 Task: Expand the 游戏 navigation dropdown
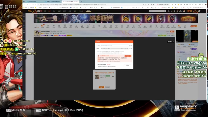pyautogui.click(x=70, y=11)
